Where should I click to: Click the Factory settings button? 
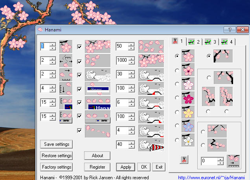coord(57,167)
